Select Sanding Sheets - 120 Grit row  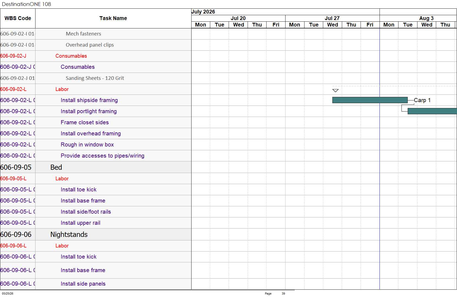click(x=96, y=78)
